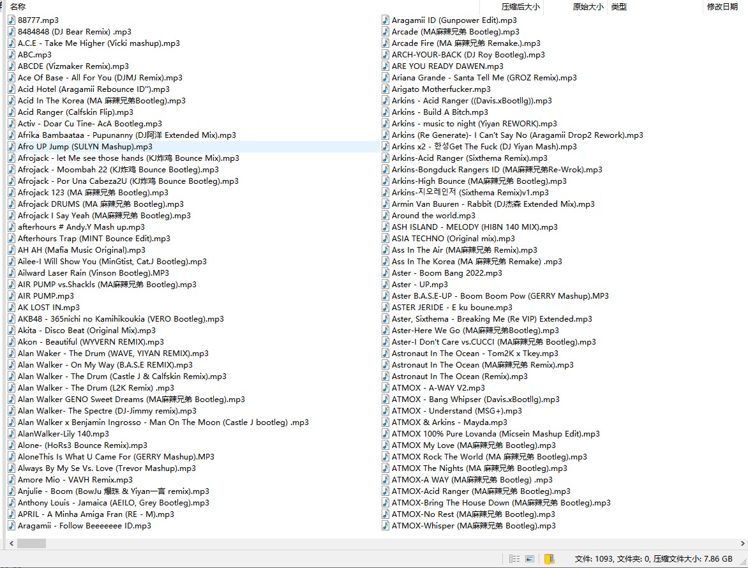Click the music icon beside 88777.mp3
Viewport: 748px width, 568px height.
pyautogui.click(x=11, y=20)
